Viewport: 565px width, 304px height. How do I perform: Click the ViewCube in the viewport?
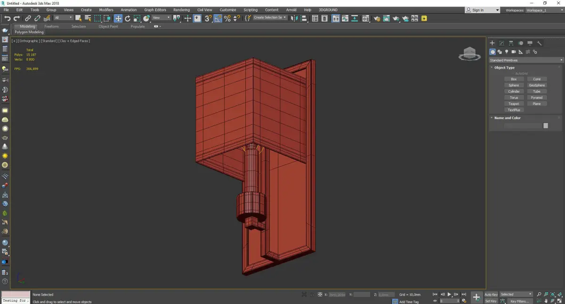click(x=469, y=54)
